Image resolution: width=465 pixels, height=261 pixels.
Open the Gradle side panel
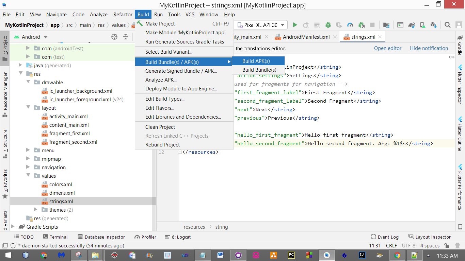460,45
